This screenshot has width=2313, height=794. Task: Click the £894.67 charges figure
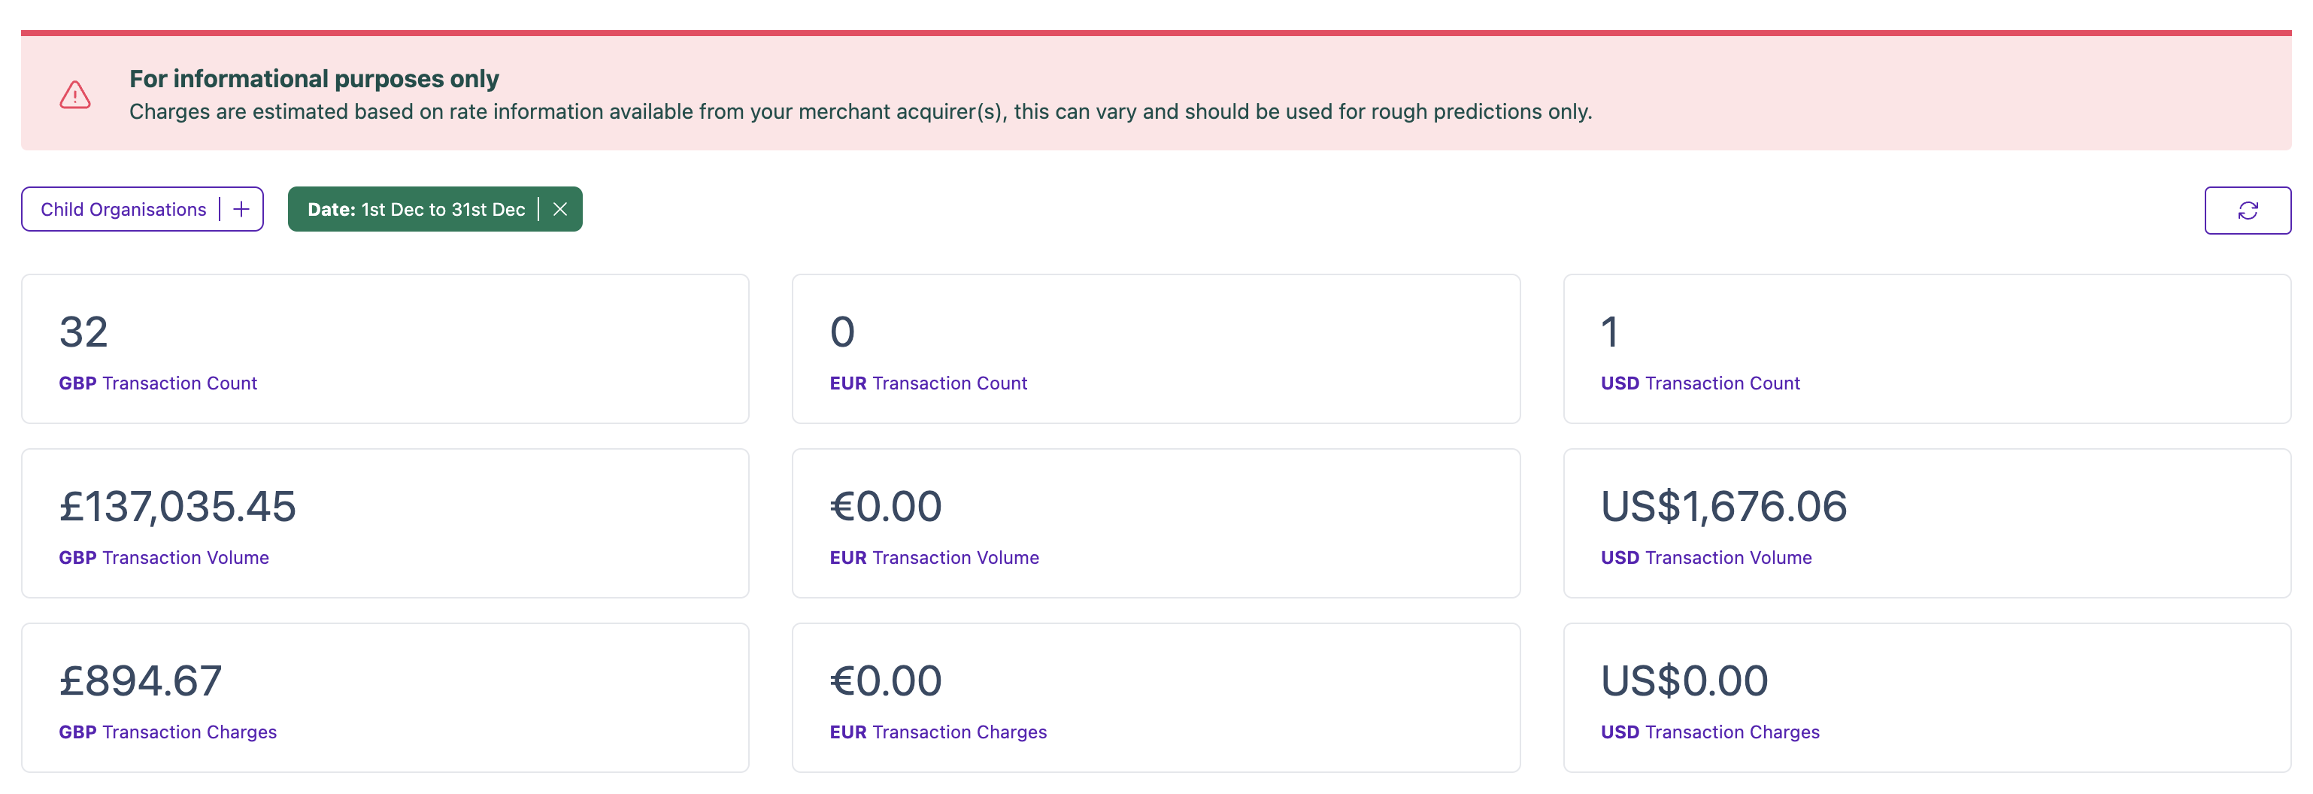click(140, 680)
